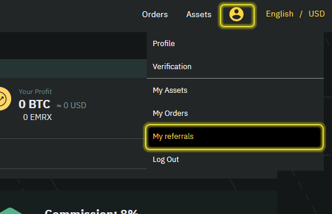Click the yellow profit arrow coin icon

(x=5, y=99)
